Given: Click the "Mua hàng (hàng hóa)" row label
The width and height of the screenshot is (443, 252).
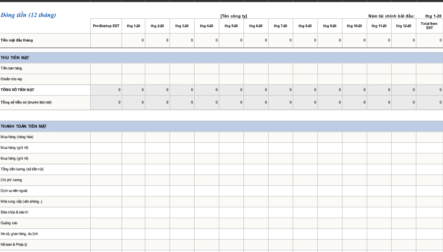Looking at the screenshot, I should 17,137.
